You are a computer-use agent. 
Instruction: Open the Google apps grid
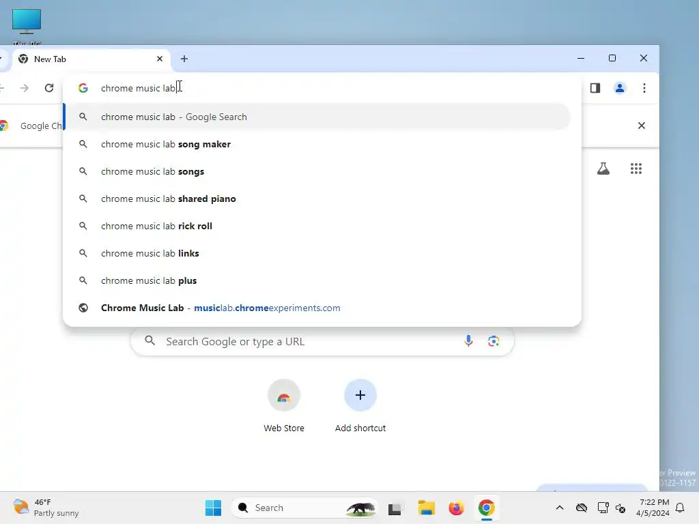pos(636,169)
